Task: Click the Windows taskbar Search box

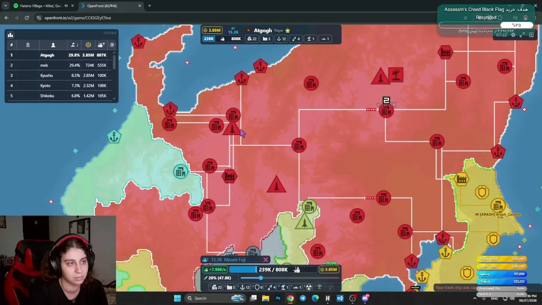Action: [216, 298]
